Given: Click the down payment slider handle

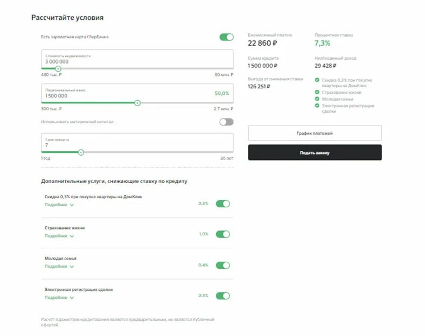Looking at the screenshot, I should (137, 103).
